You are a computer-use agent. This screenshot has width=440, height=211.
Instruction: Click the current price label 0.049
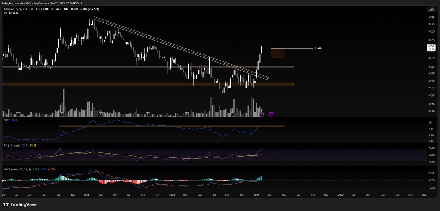[431, 46]
